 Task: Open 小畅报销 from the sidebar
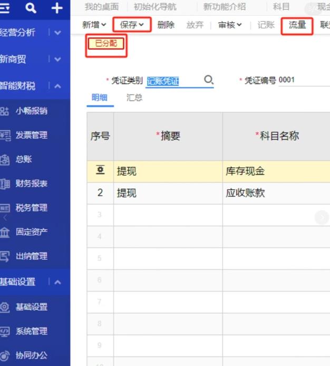click(x=31, y=111)
